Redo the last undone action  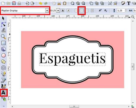(46, 3)
